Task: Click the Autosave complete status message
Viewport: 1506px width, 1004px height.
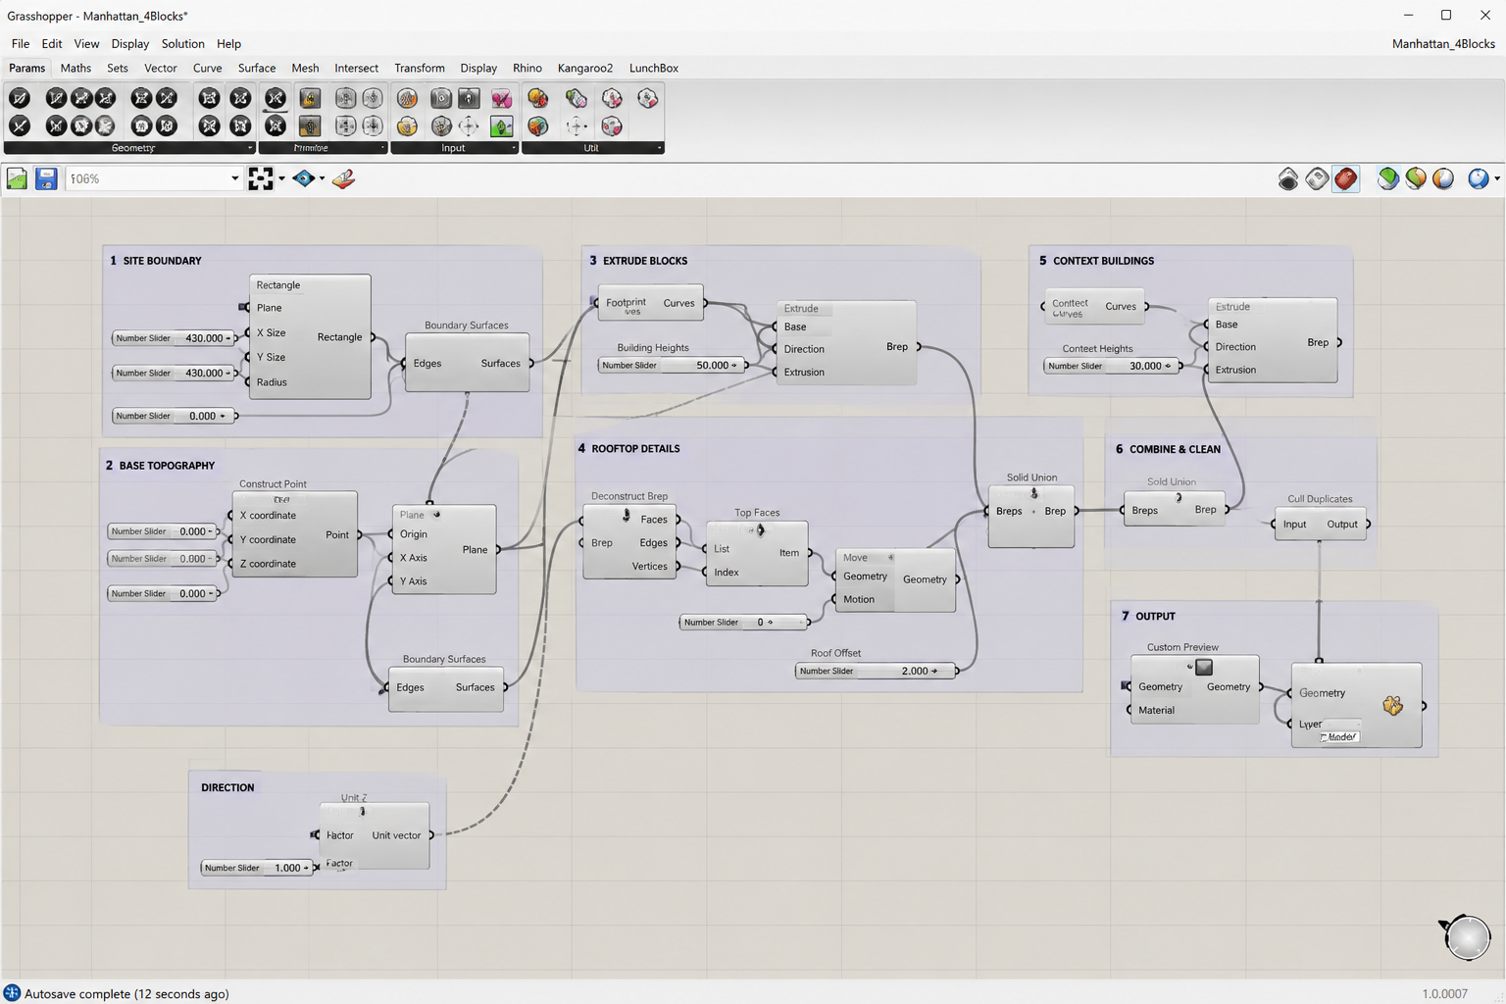Action: coord(126,993)
